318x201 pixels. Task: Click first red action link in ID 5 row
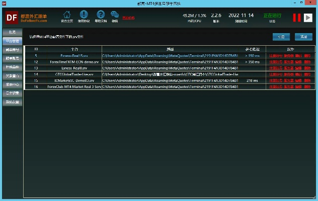coord(275,55)
